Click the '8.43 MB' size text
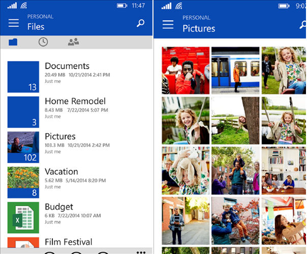Image resolution: width=307 pixels, height=254 pixels. (54, 110)
